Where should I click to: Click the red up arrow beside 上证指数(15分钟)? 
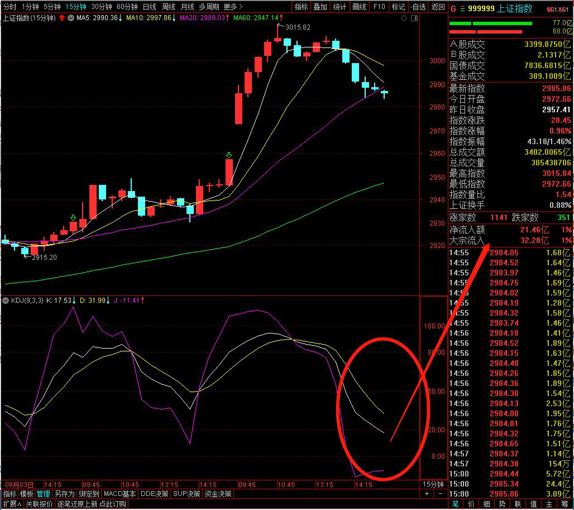[61, 18]
